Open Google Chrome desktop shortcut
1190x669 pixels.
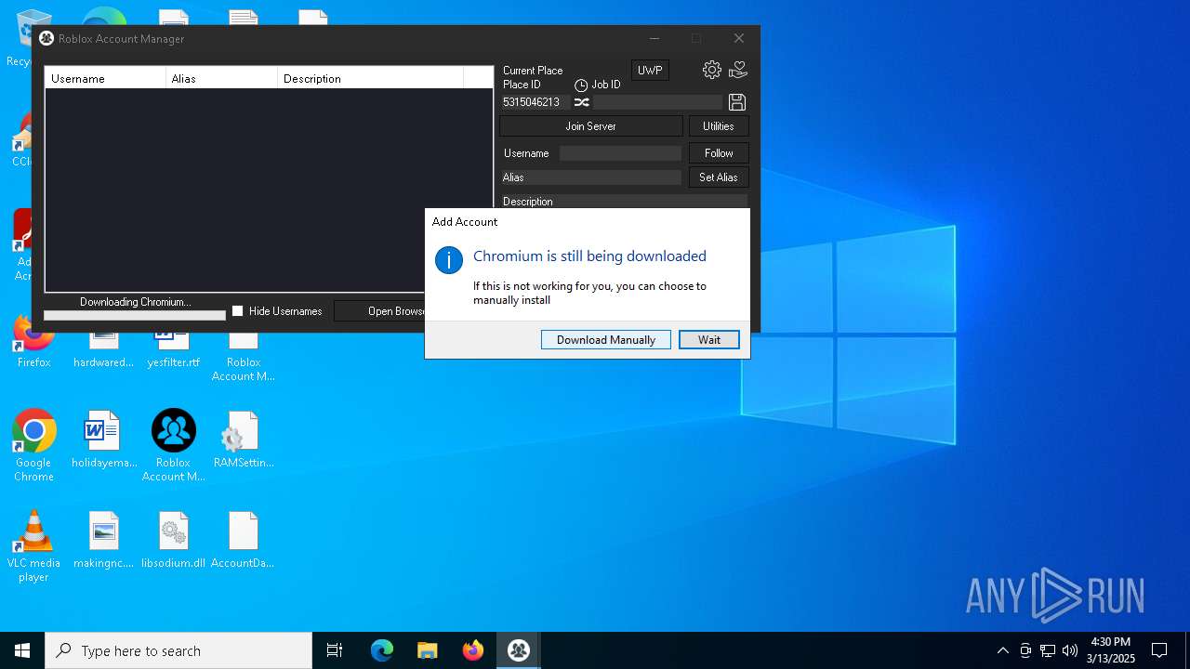pos(34,446)
